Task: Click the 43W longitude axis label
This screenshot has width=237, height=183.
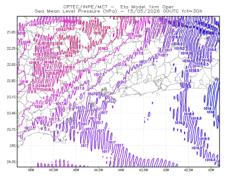Action: 166,170
